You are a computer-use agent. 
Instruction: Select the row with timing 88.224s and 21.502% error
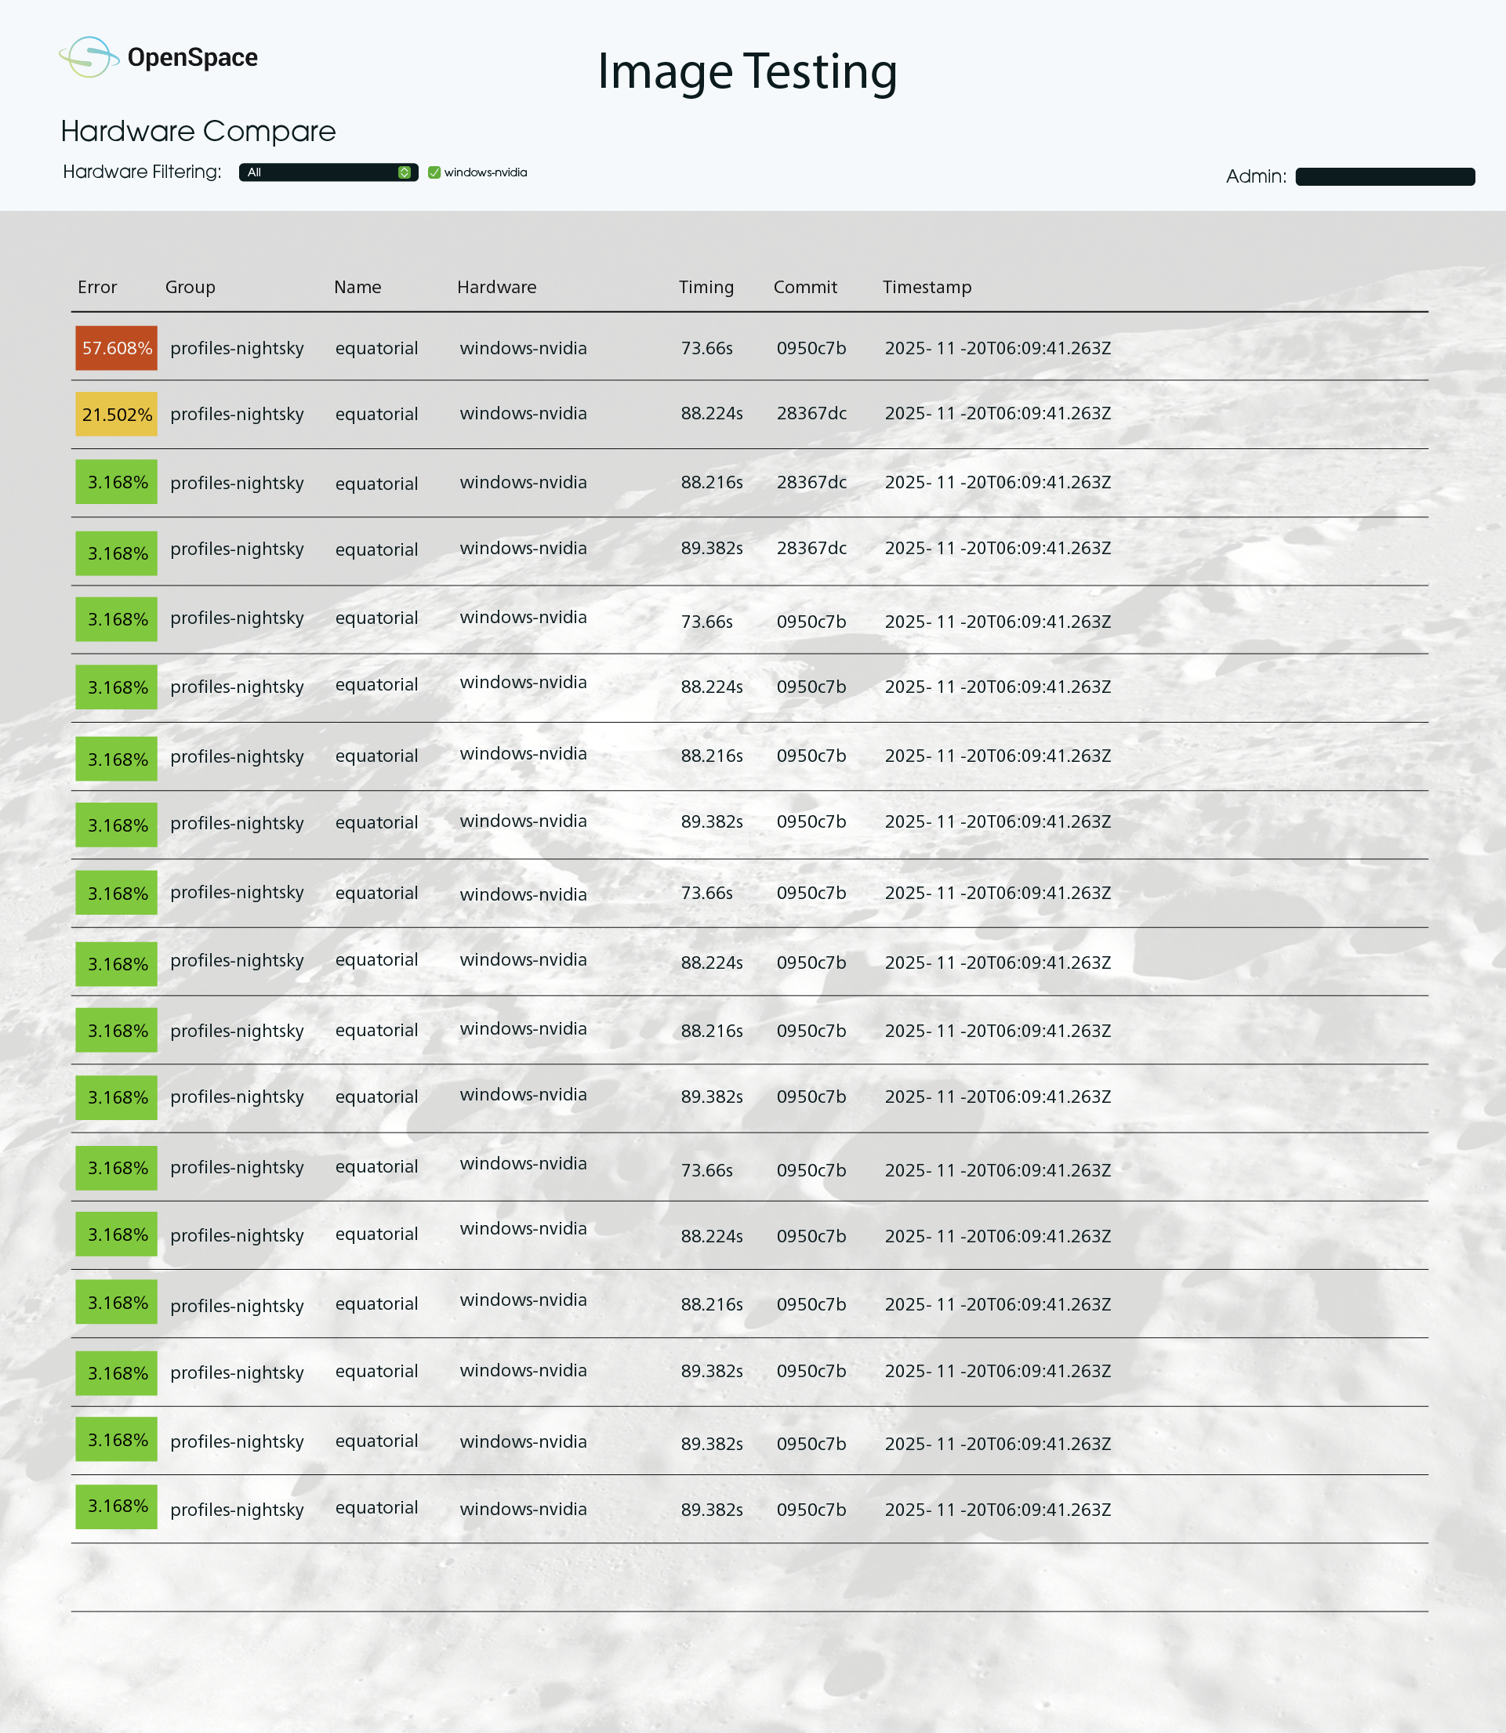[x=711, y=413]
